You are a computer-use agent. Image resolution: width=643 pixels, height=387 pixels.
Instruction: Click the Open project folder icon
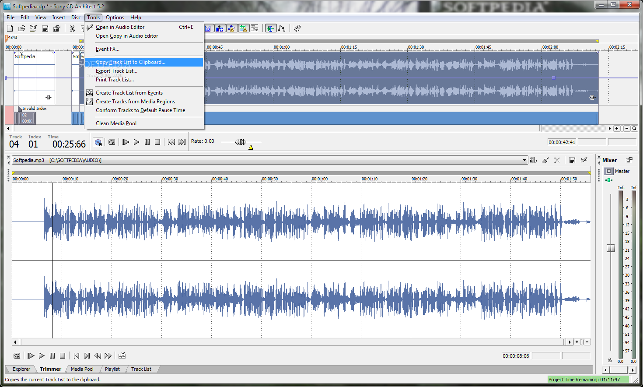pos(21,28)
